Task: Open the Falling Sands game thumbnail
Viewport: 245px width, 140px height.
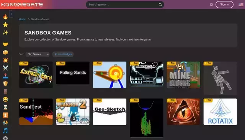Action: click(73, 73)
